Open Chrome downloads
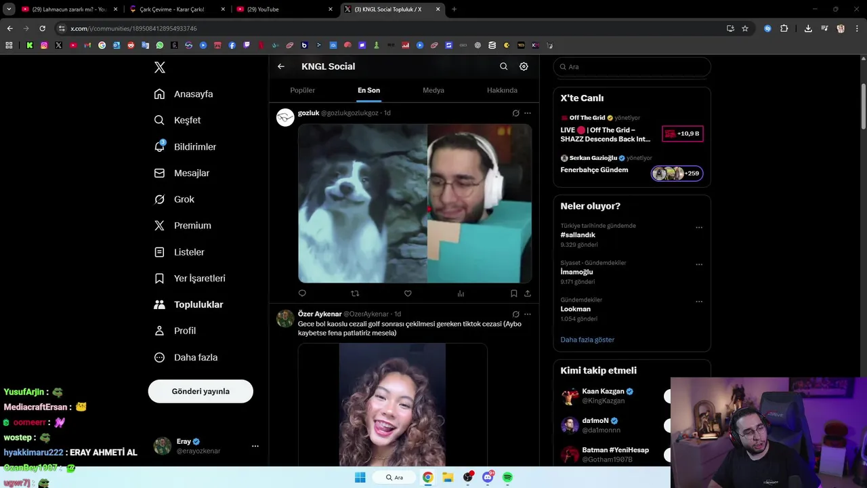 tap(808, 28)
